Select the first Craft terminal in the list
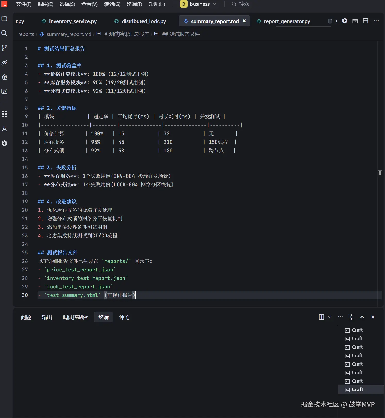Viewport: 385px width, 418px height. (x=361, y=330)
